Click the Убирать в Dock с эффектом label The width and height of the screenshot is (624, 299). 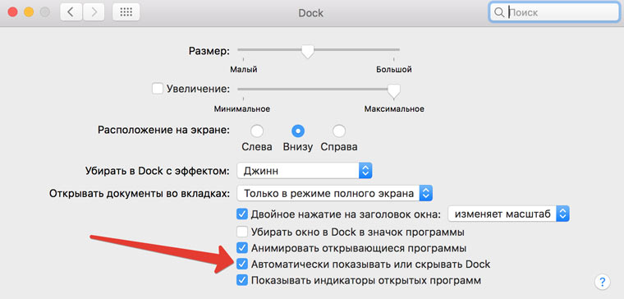[x=158, y=171]
